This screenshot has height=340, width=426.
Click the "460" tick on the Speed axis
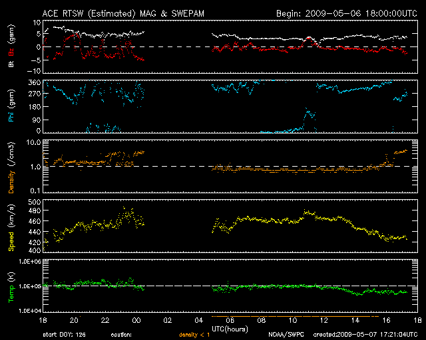coord(35,221)
